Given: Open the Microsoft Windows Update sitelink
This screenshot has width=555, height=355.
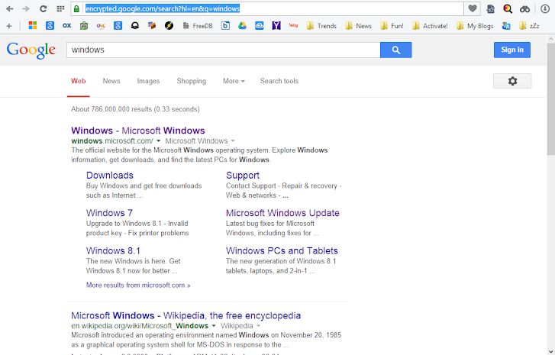Looking at the screenshot, I should click(x=282, y=213).
